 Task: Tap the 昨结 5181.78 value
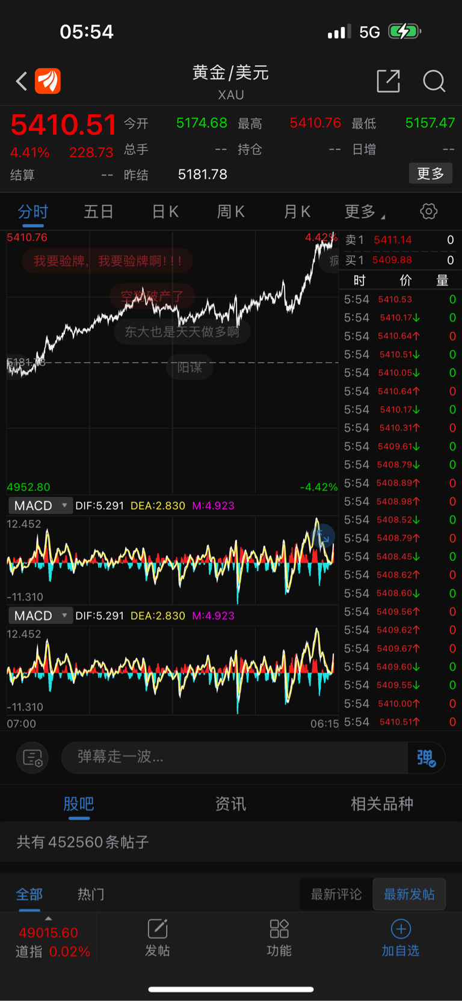(x=203, y=174)
